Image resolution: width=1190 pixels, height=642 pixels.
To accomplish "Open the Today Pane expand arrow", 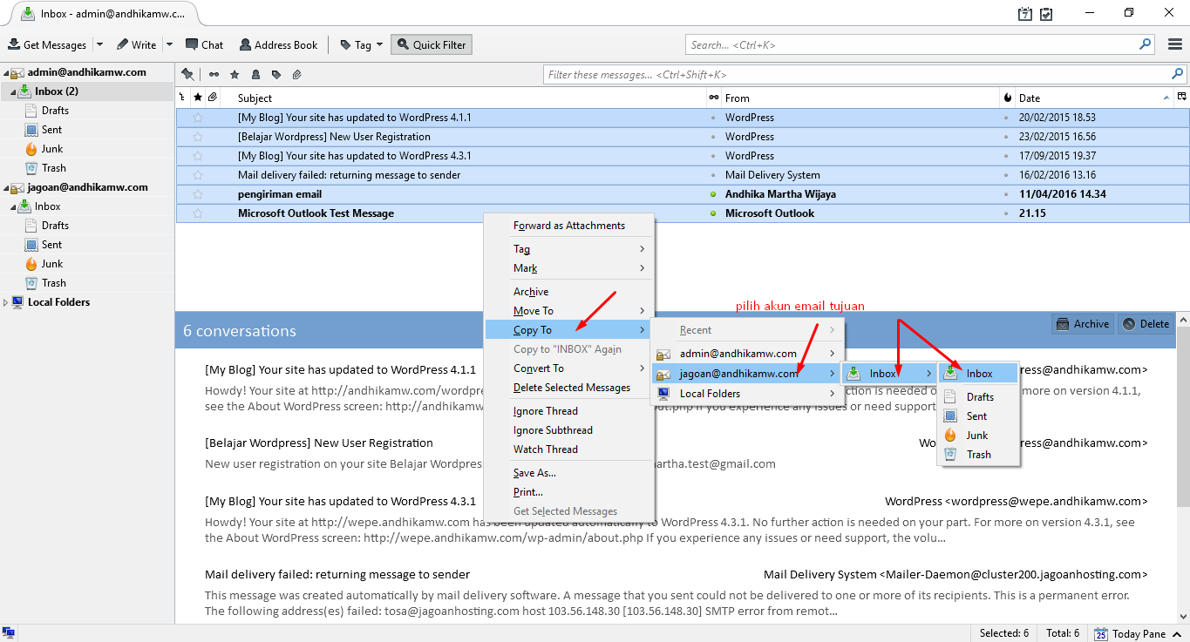I will tap(1177, 633).
